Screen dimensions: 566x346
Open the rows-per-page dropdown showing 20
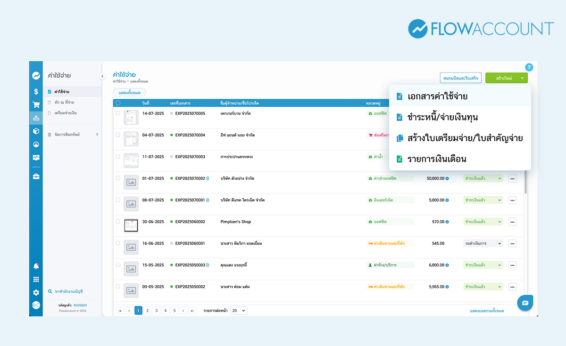239,311
